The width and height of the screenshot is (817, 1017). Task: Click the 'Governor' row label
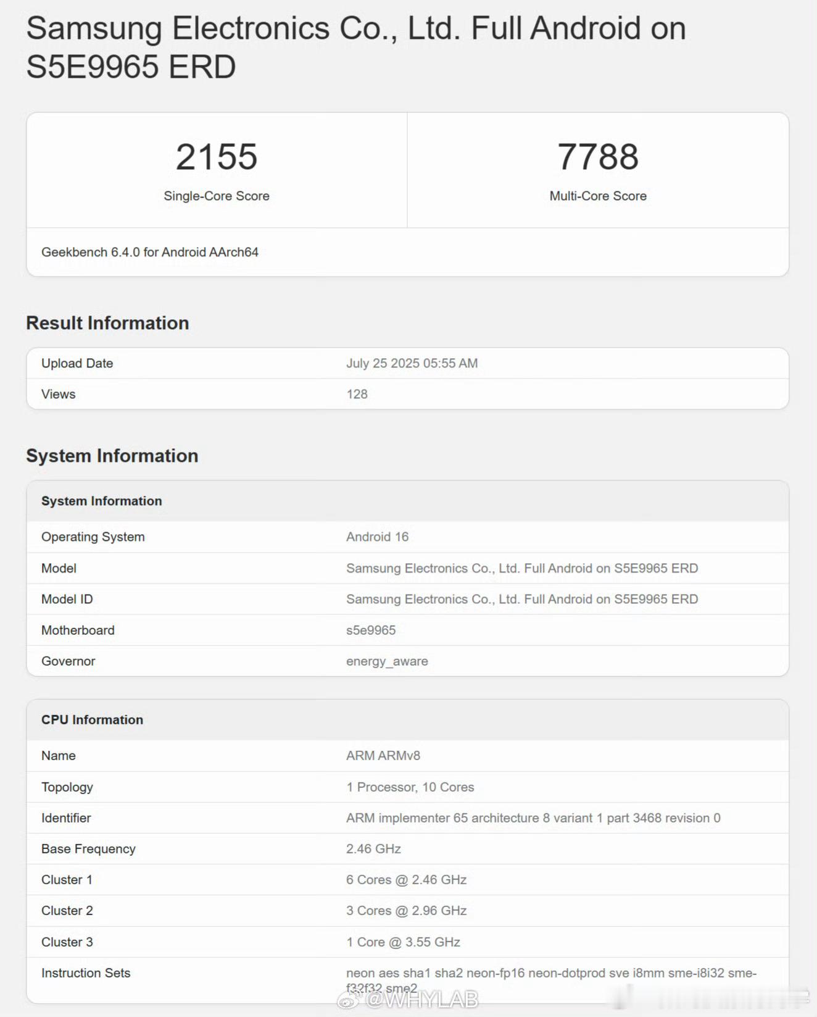point(68,661)
